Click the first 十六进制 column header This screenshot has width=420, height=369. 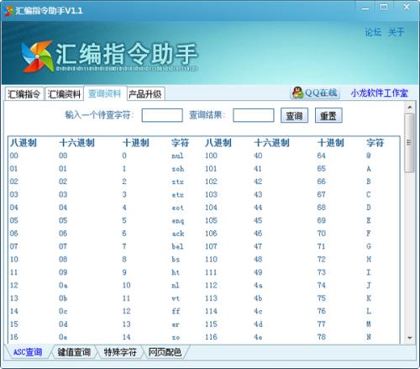[x=76, y=143]
